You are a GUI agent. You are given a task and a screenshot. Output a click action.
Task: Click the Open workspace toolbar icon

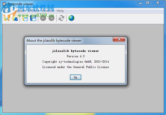coord(25,18)
